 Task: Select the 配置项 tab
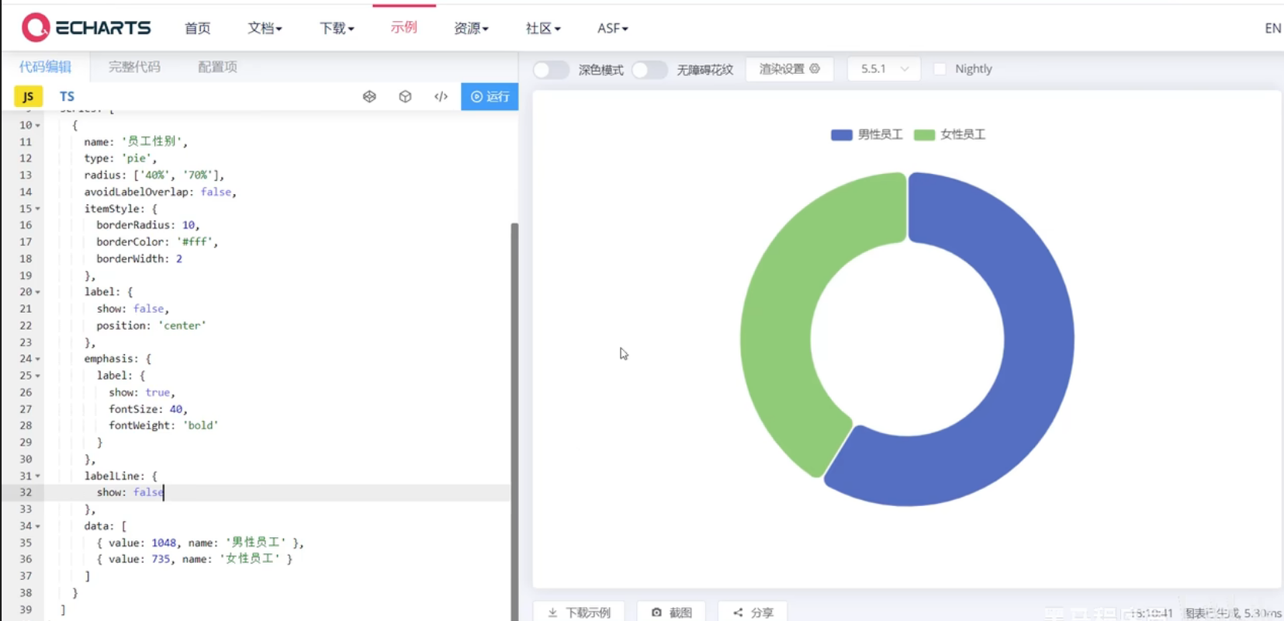pos(217,67)
